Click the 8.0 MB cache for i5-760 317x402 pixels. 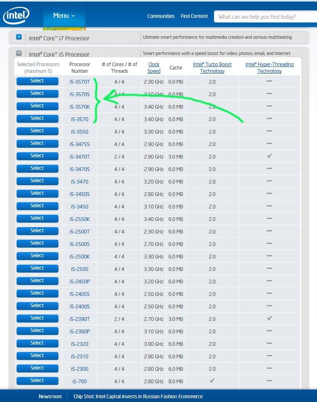click(176, 382)
